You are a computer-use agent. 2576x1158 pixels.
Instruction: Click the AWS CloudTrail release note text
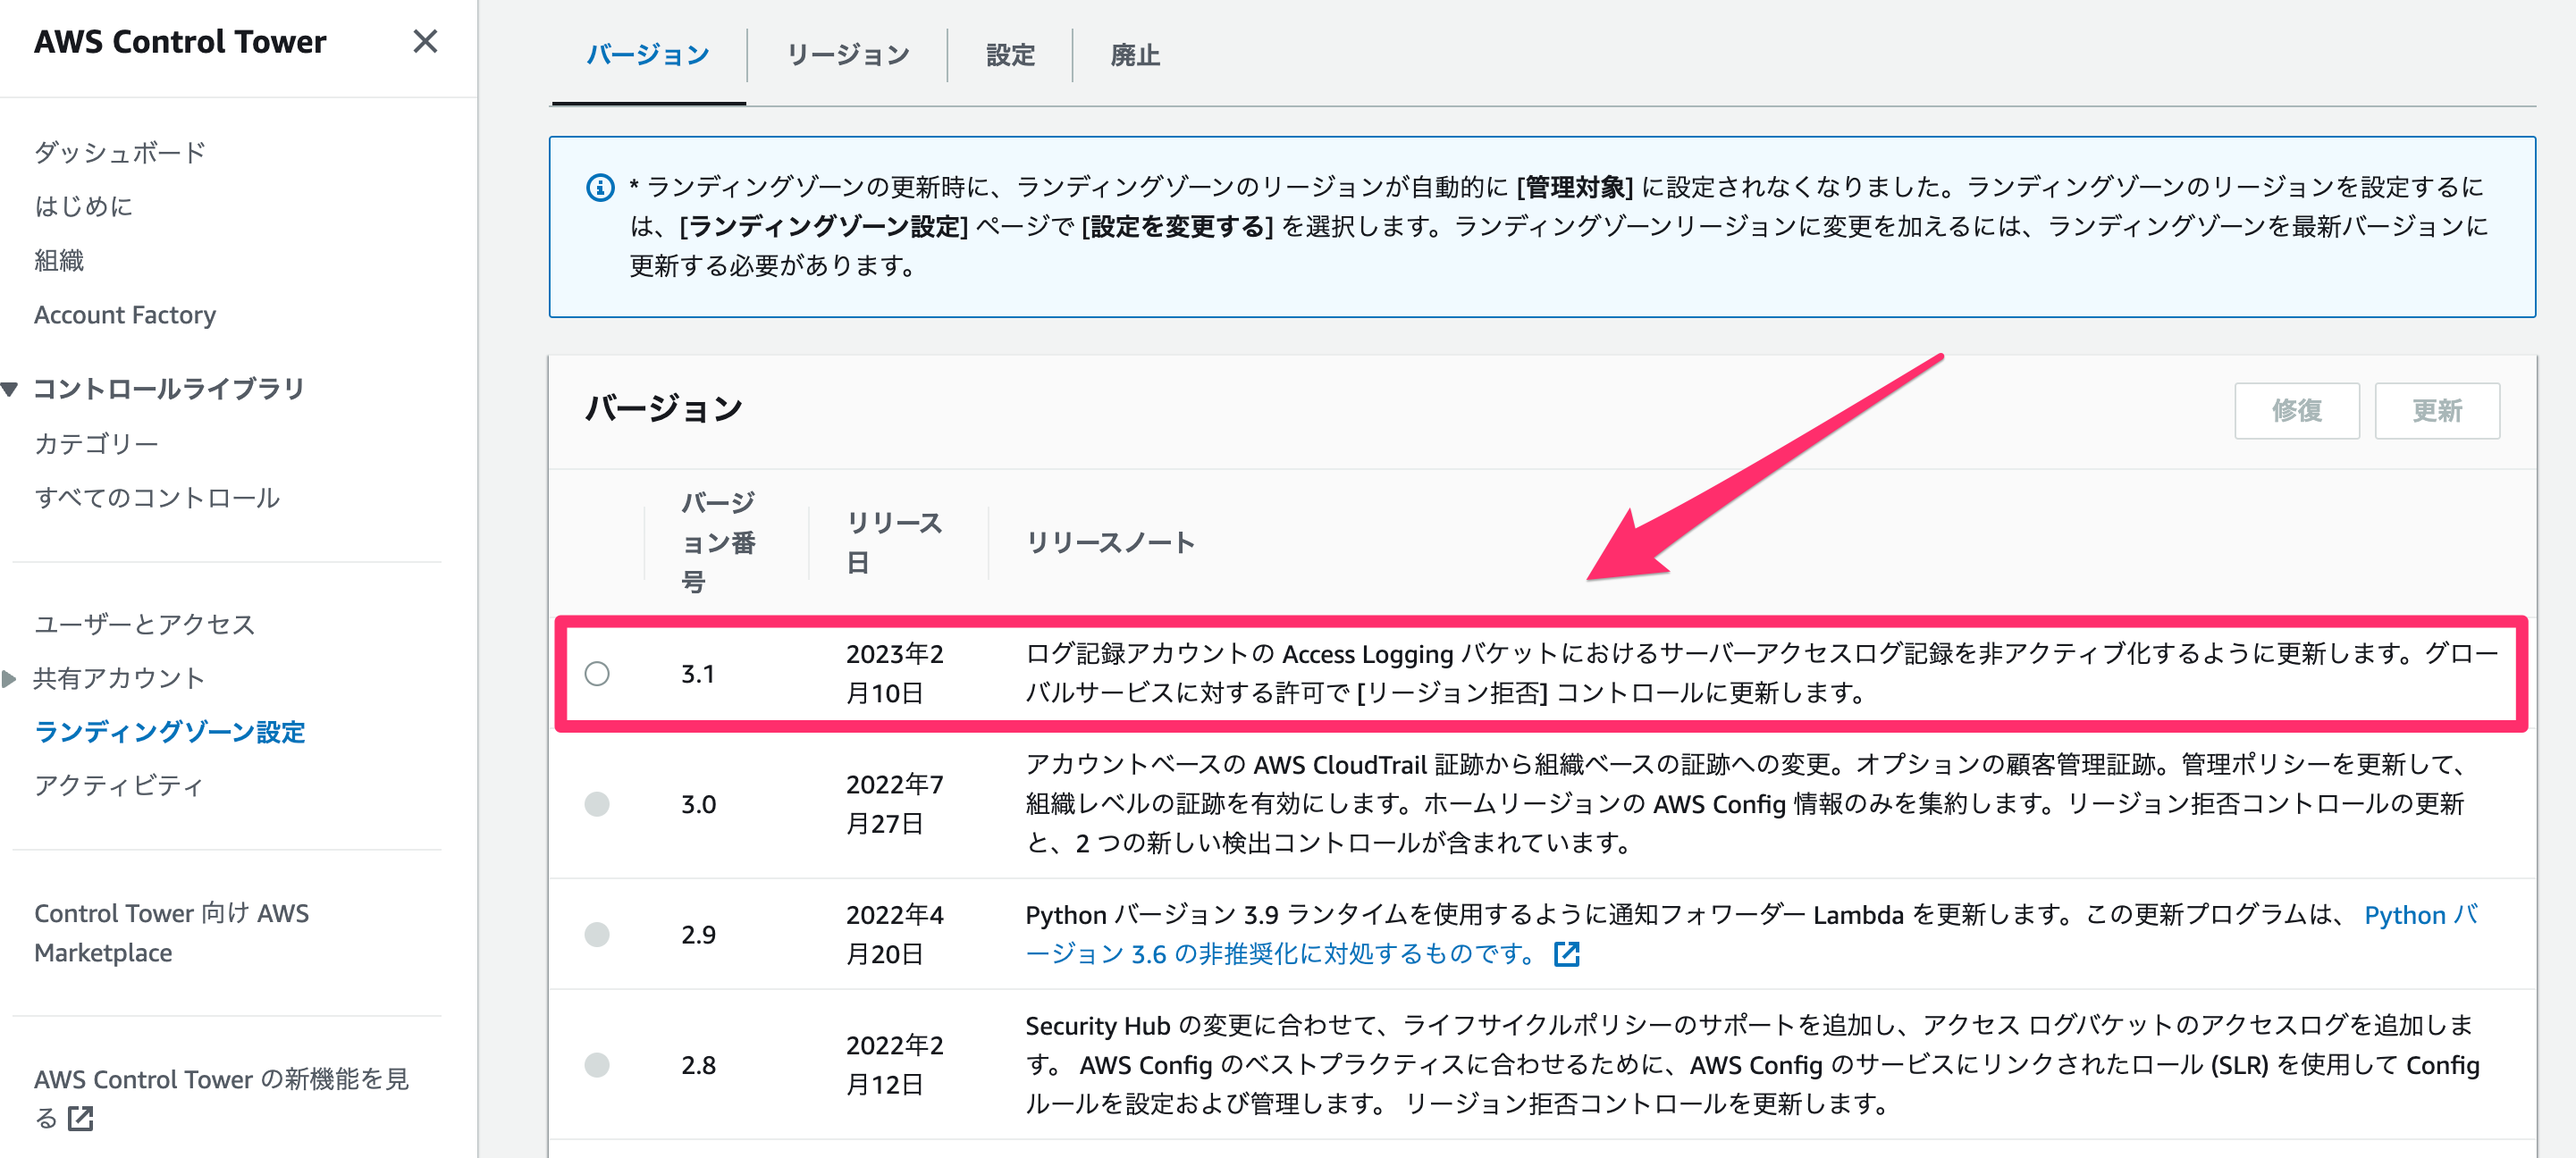tap(1747, 804)
